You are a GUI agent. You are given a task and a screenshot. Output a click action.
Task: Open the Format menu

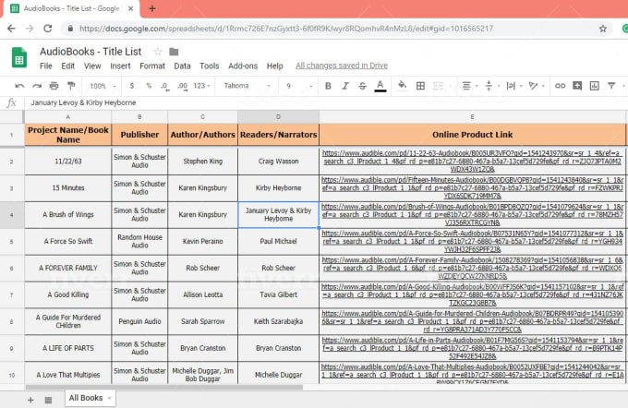(152, 66)
